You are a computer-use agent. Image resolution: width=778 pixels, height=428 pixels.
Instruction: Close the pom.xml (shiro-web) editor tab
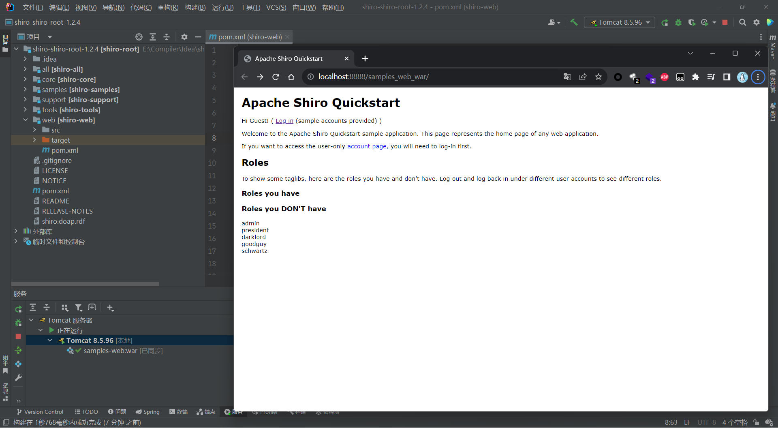point(287,37)
